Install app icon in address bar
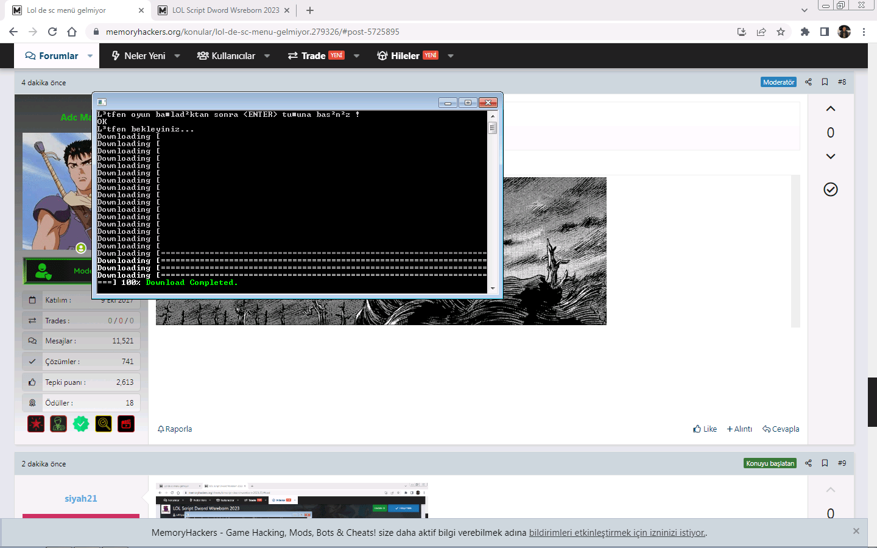This screenshot has width=877, height=548. coord(742,32)
